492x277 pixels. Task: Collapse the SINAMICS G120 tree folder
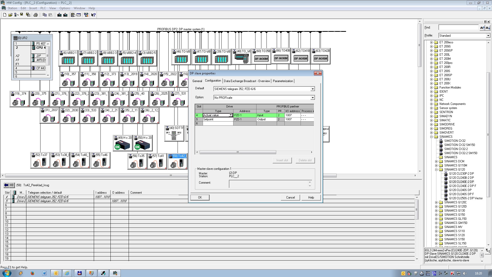[x=436, y=170]
